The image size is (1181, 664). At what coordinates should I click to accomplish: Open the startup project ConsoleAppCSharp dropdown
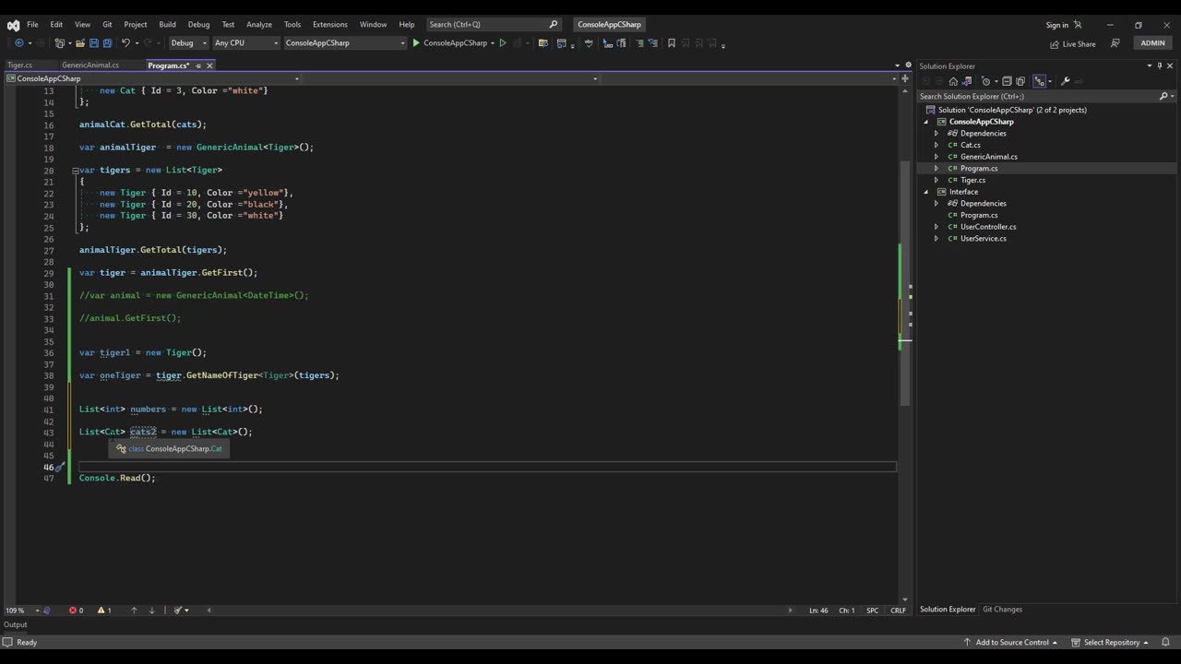tap(344, 42)
